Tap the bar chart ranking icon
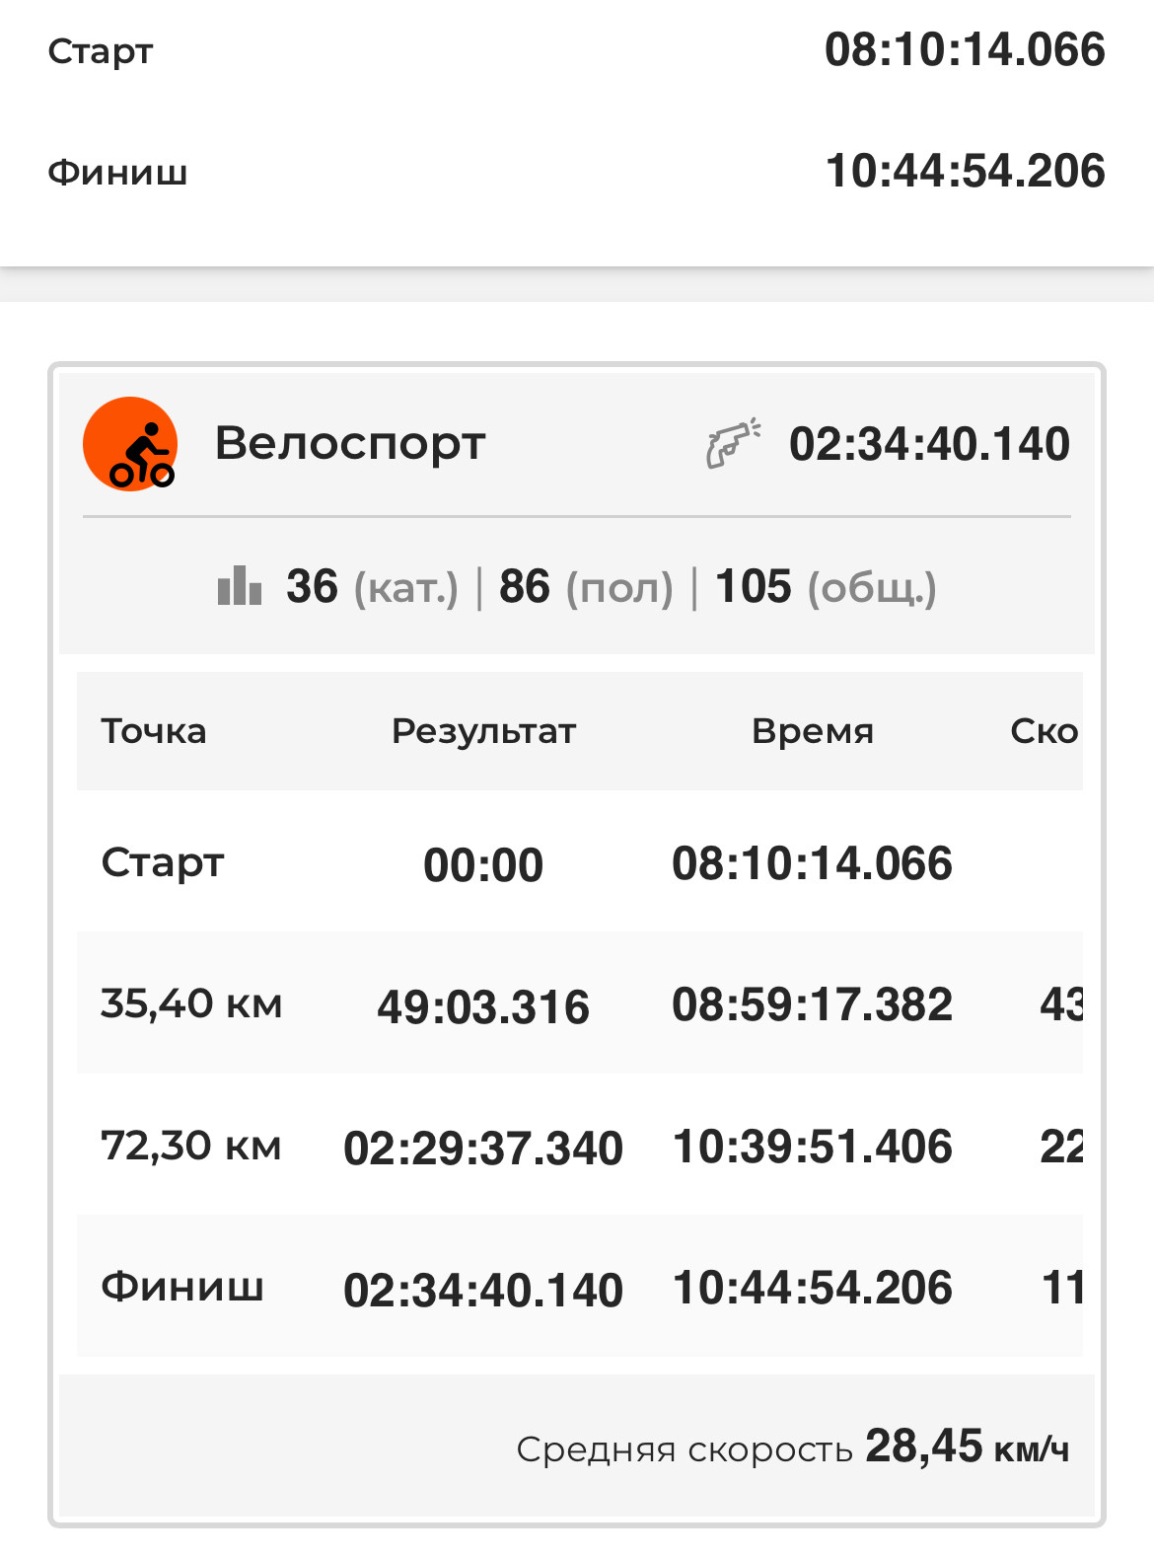The height and width of the screenshot is (1559, 1154). click(x=240, y=586)
